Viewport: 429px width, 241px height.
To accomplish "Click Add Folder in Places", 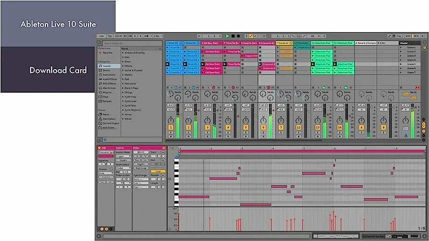I will [108, 128].
